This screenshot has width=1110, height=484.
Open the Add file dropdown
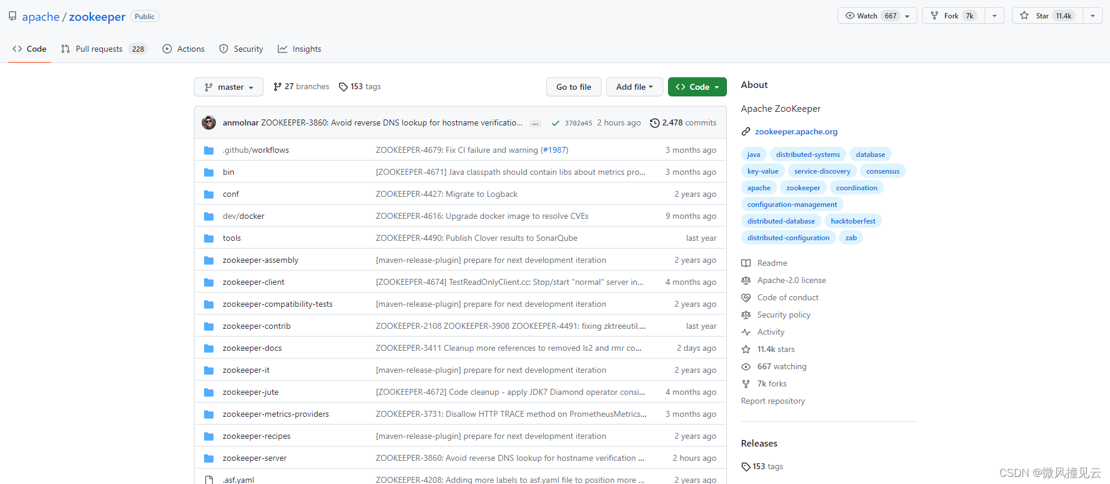click(634, 87)
